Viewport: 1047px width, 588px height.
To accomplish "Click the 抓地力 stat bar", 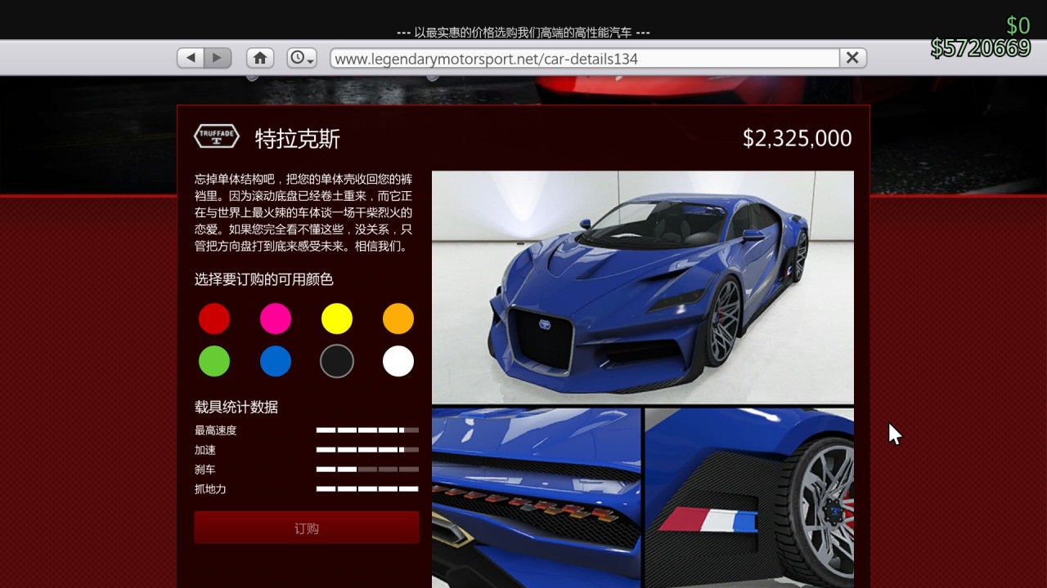I will [x=367, y=489].
